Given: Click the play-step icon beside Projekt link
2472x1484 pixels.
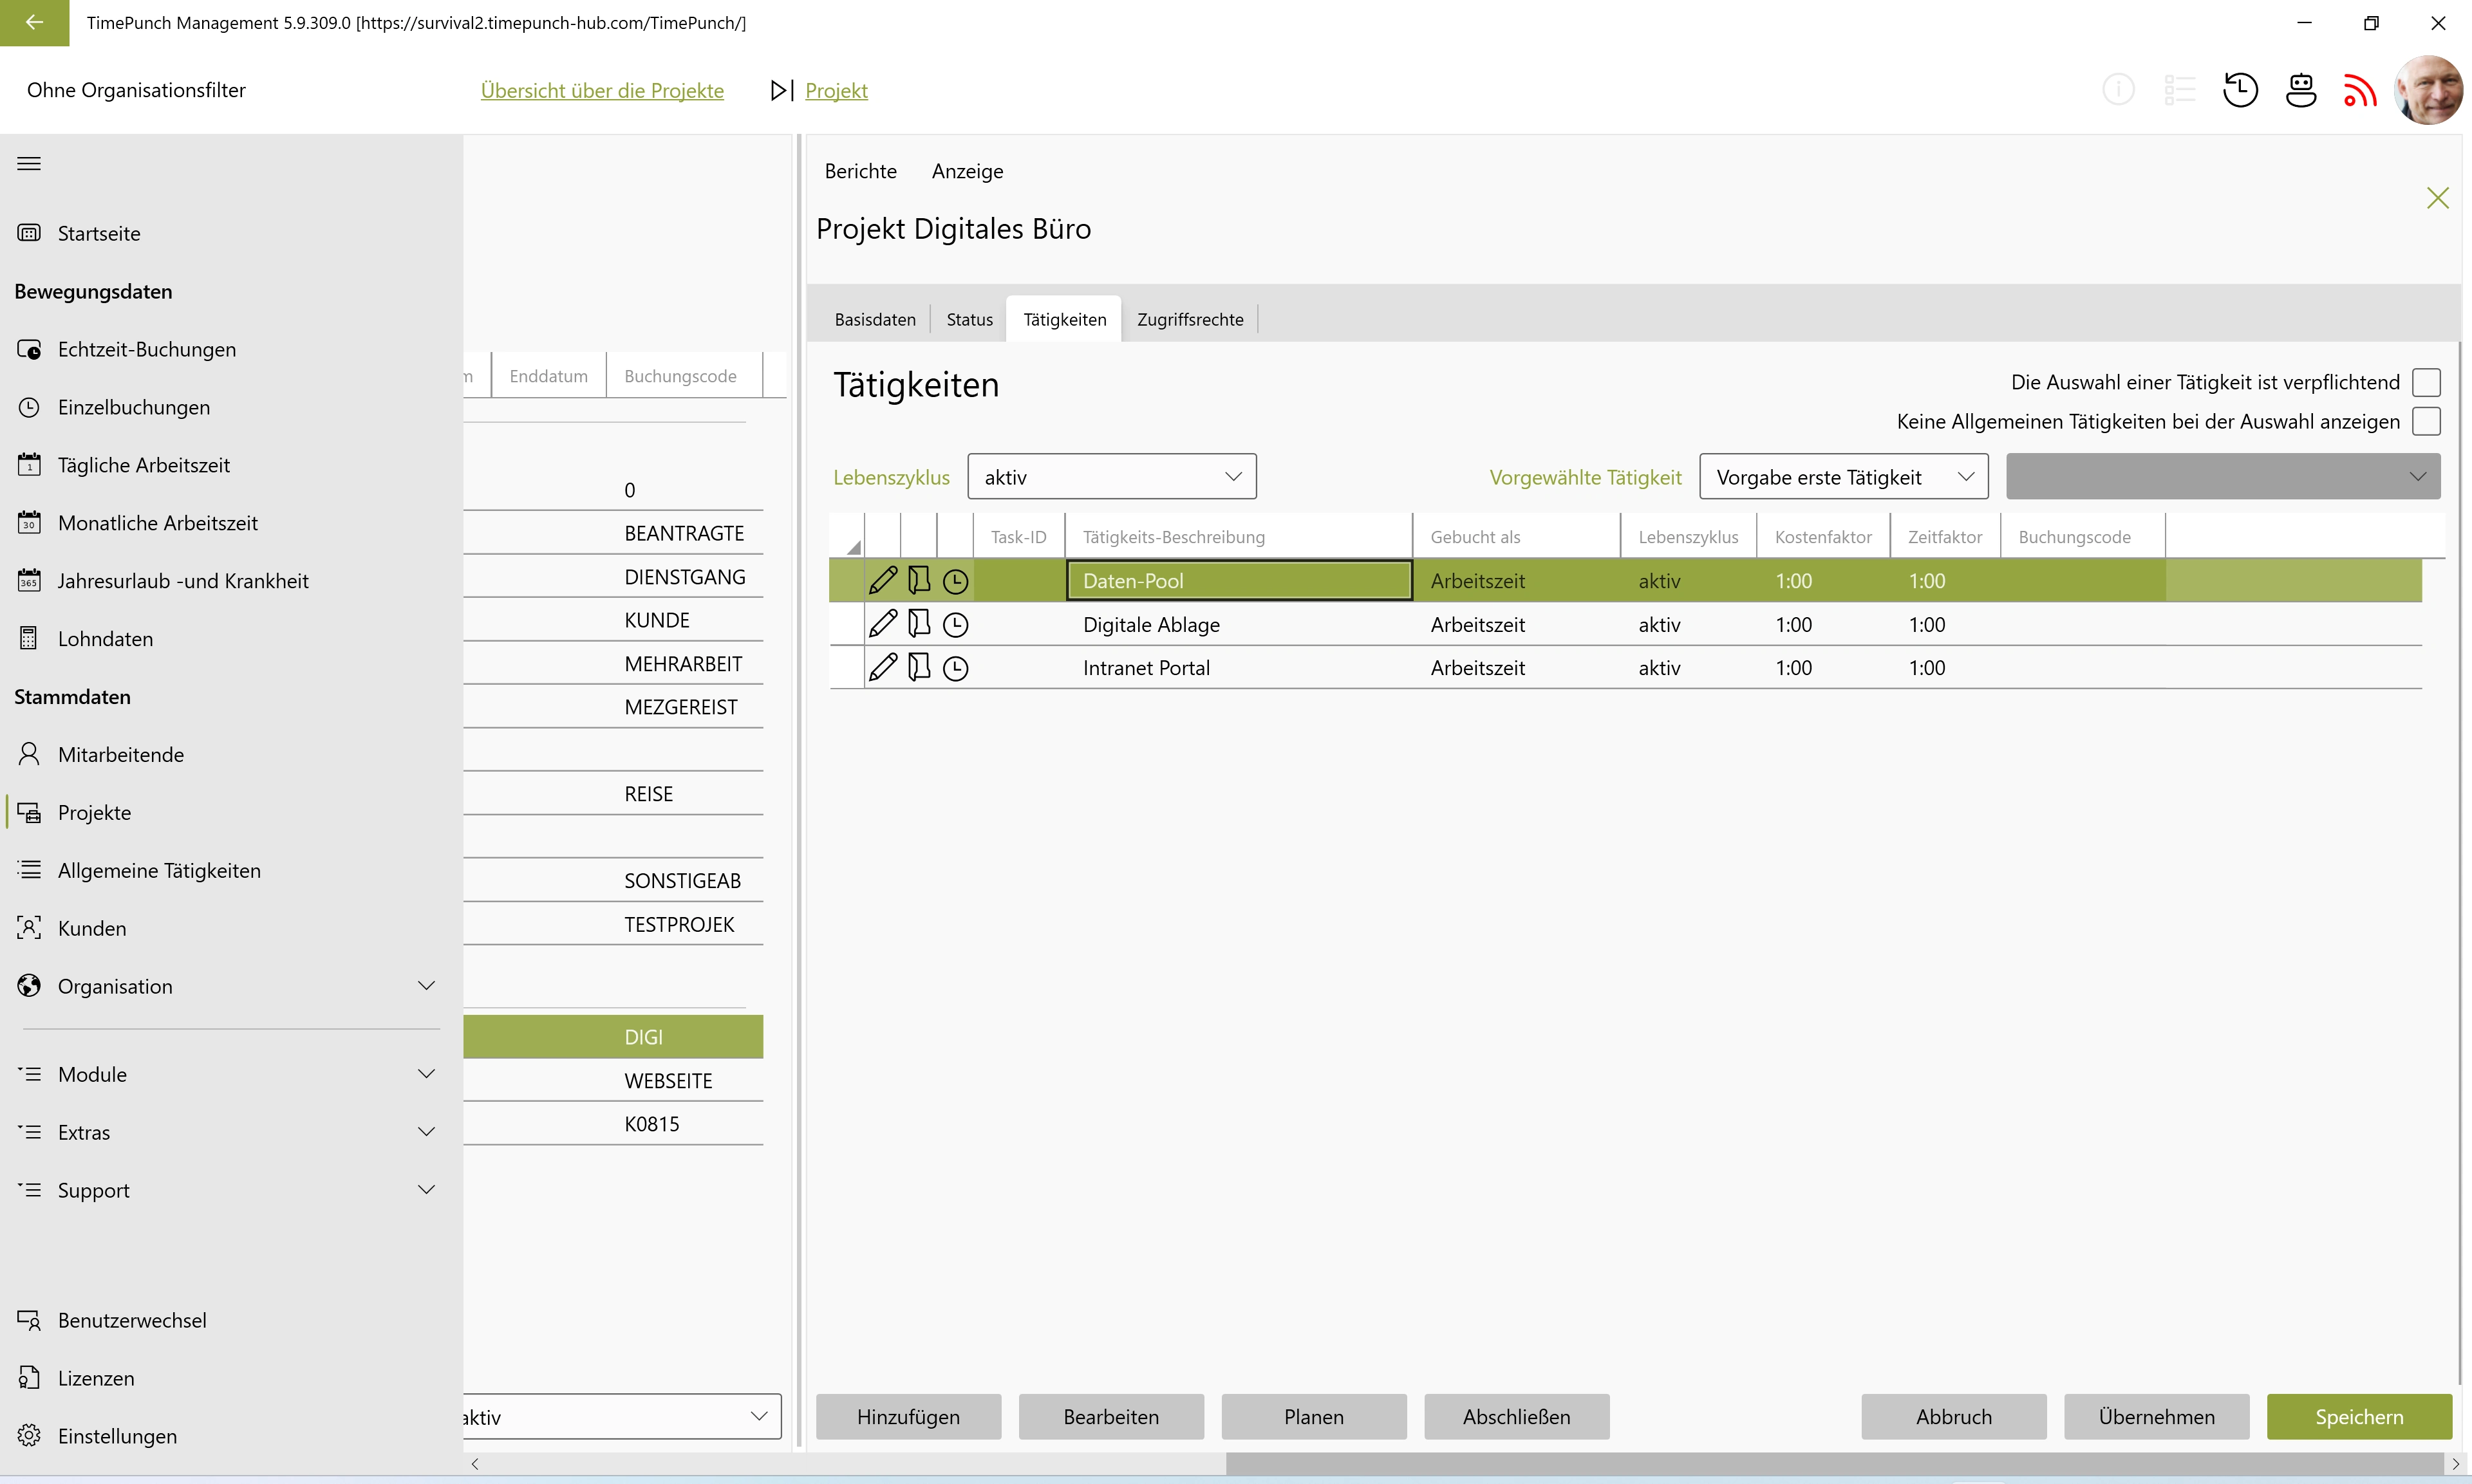Looking at the screenshot, I should (782, 90).
